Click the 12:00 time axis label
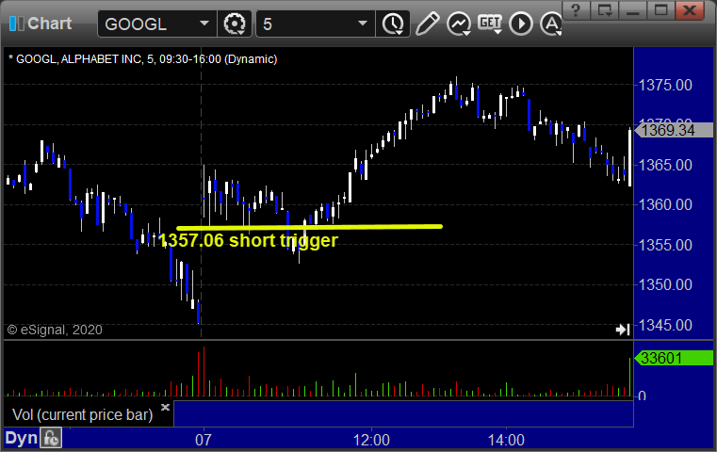The height and width of the screenshot is (452, 717). click(371, 440)
